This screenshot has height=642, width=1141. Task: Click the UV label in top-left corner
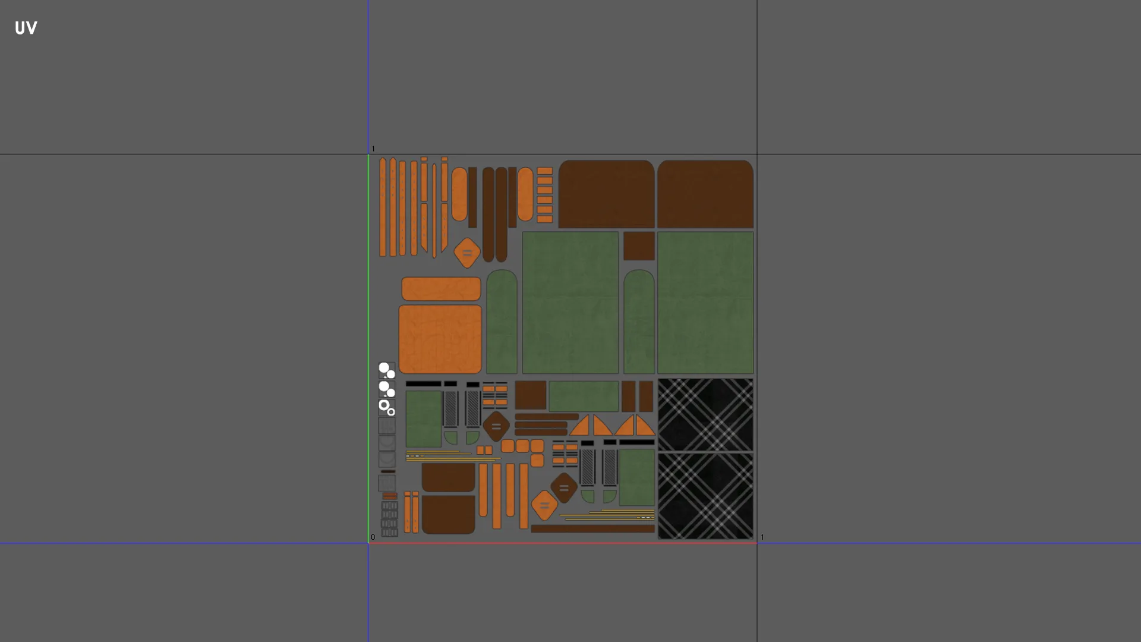26,28
